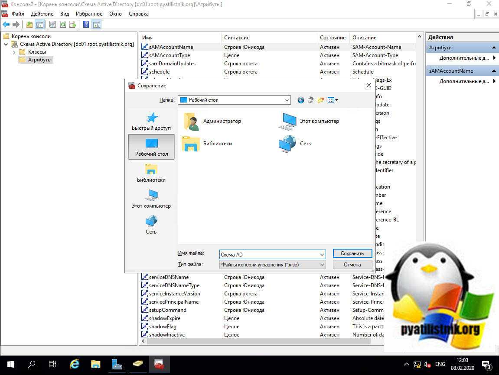499x375 pixels.
Task: Select Быстрый доступ in the dialog sidebar
Action: click(x=151, y=121)
